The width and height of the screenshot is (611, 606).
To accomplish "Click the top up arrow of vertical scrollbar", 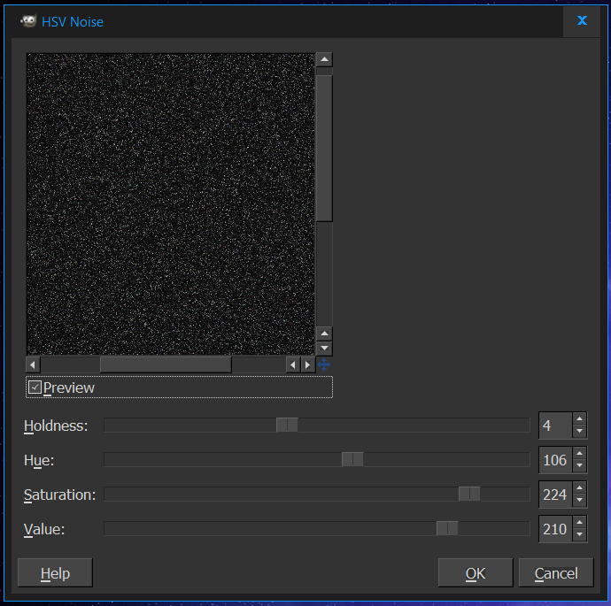I will 324,59.
